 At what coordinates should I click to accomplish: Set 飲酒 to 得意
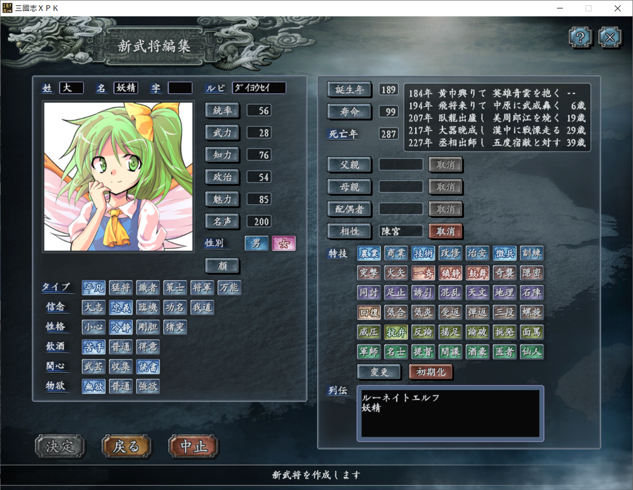(148, 347)
